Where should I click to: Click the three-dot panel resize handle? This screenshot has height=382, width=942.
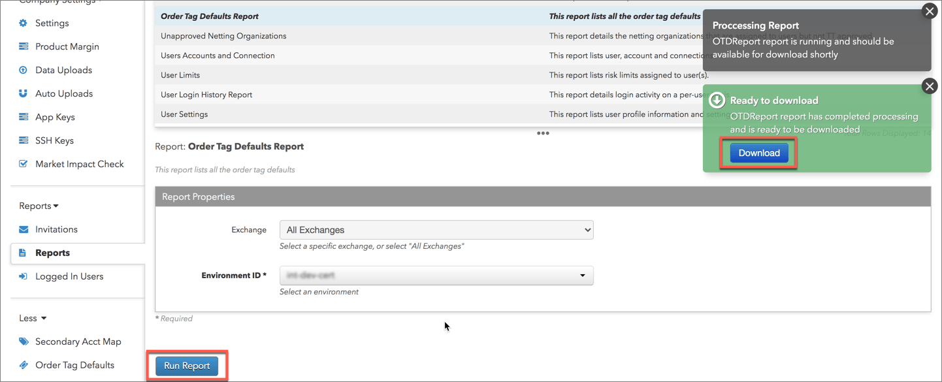[543, 133]
